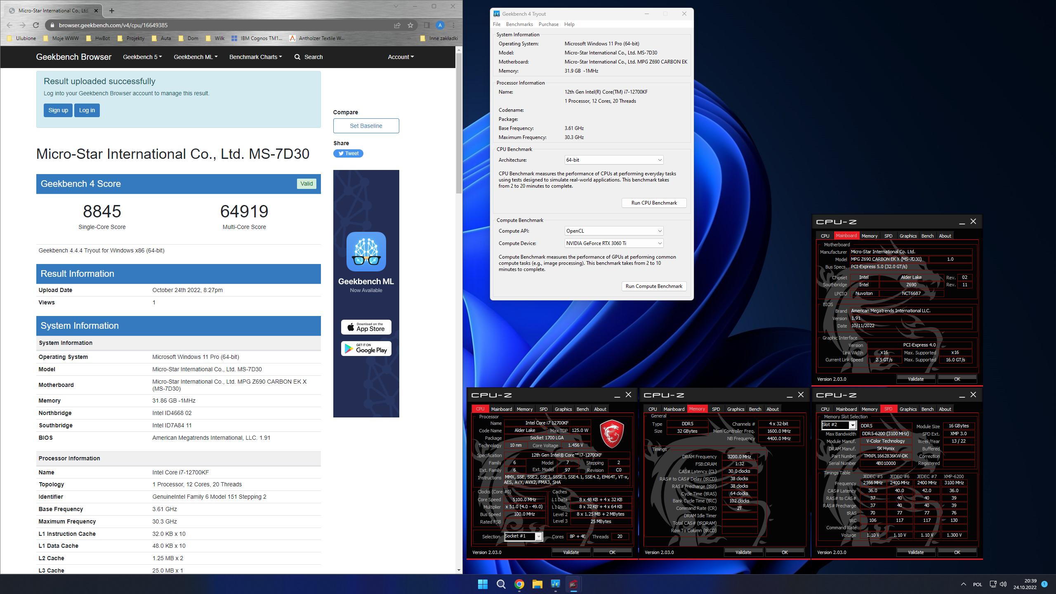Screen dimensions: 1056x594
Task: Open the tab search chevron in Chrome
Action: (x=396, y=6)
